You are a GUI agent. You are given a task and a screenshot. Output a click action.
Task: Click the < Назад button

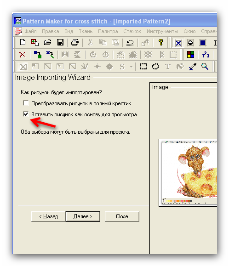pos(48,216)
